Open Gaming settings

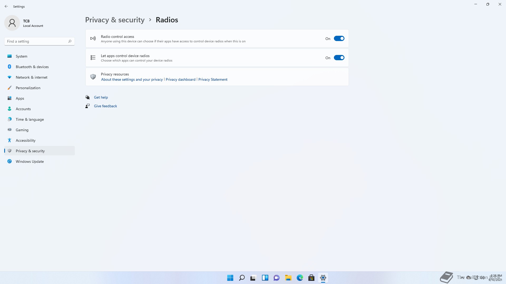coord(40,130)
